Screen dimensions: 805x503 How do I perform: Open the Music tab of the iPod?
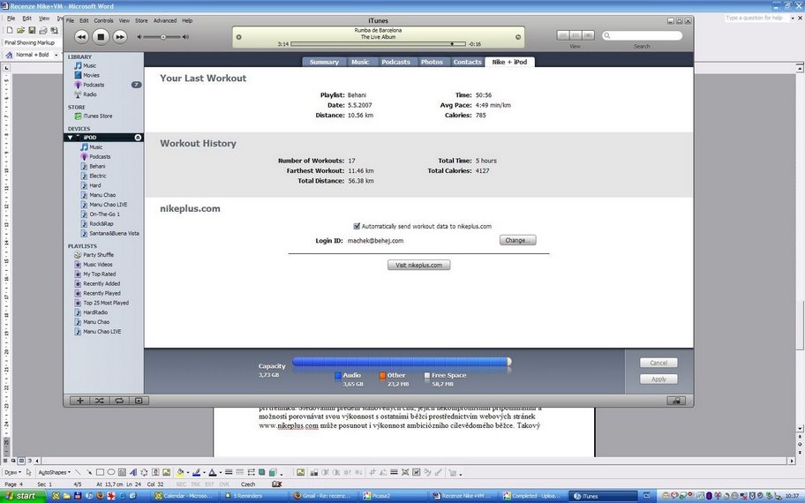(360, 62)
